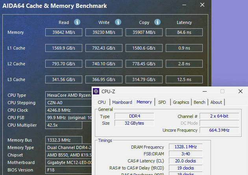Click L2 Cache Read value 793.70 GB/s
This screenshot has height=175, width=248.
[64, 64]
